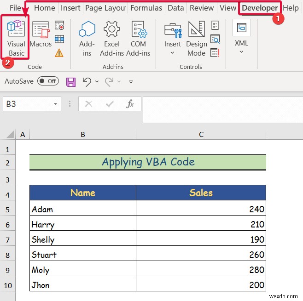Select the Name header cell
The height and width of the screenshot is (301, 303).
click(x=83, y=193)
